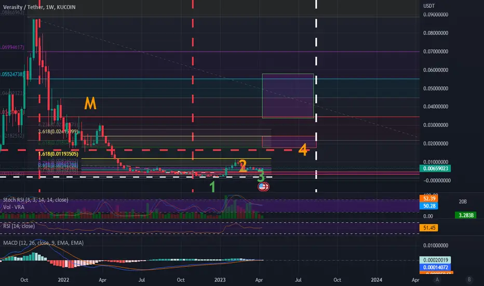Image resolution: width=484 pixels, height=286 pixels.
Task: Select the MACD indicator legend
Action: tap(43, 243)
